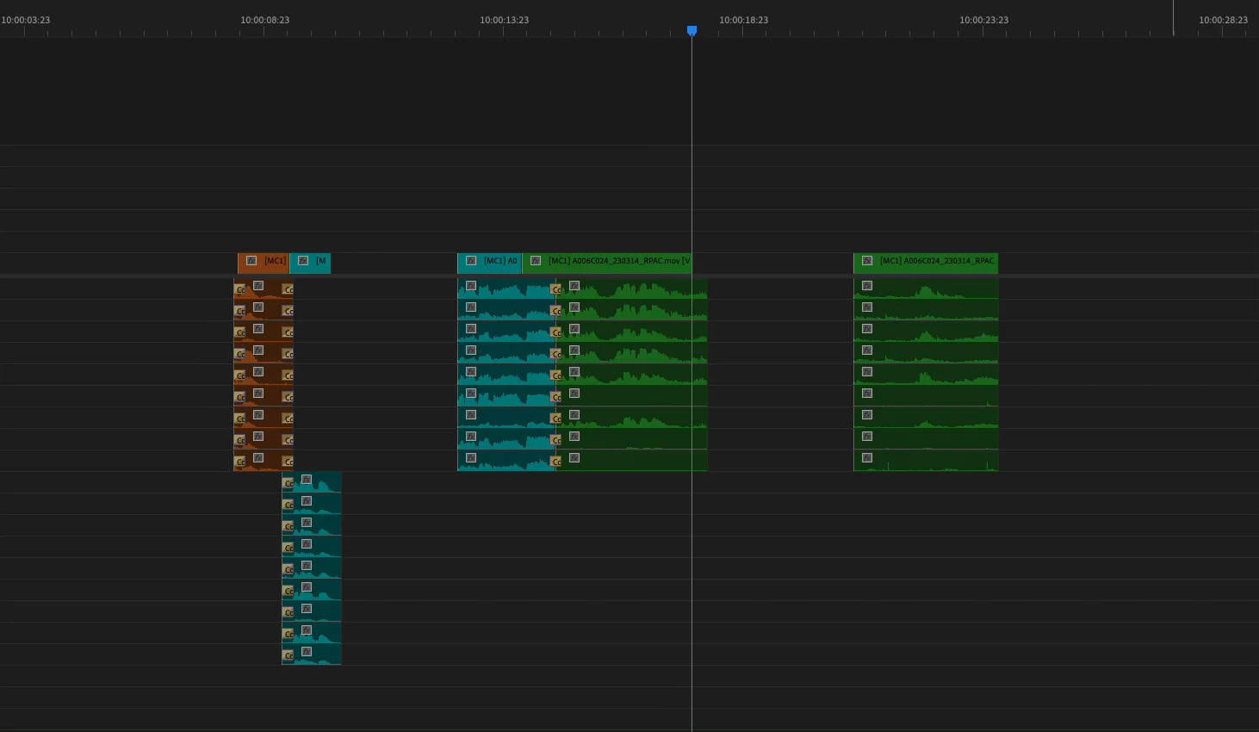Select the teal [MC1] A0 video clip
Screen dimensions: 1259x732
(489, 263)
